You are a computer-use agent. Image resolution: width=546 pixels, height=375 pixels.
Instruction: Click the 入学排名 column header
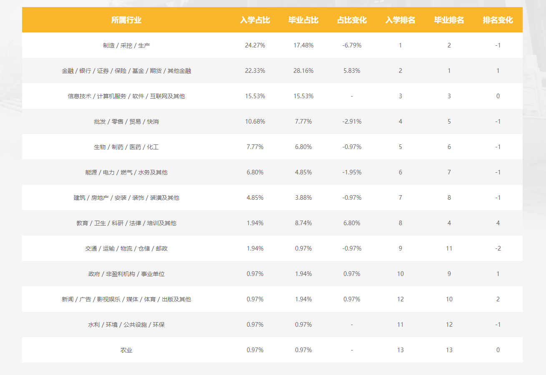[x=400, y=20]
